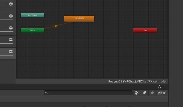Open the three-dot panel options menu

[x=164, y=87]
